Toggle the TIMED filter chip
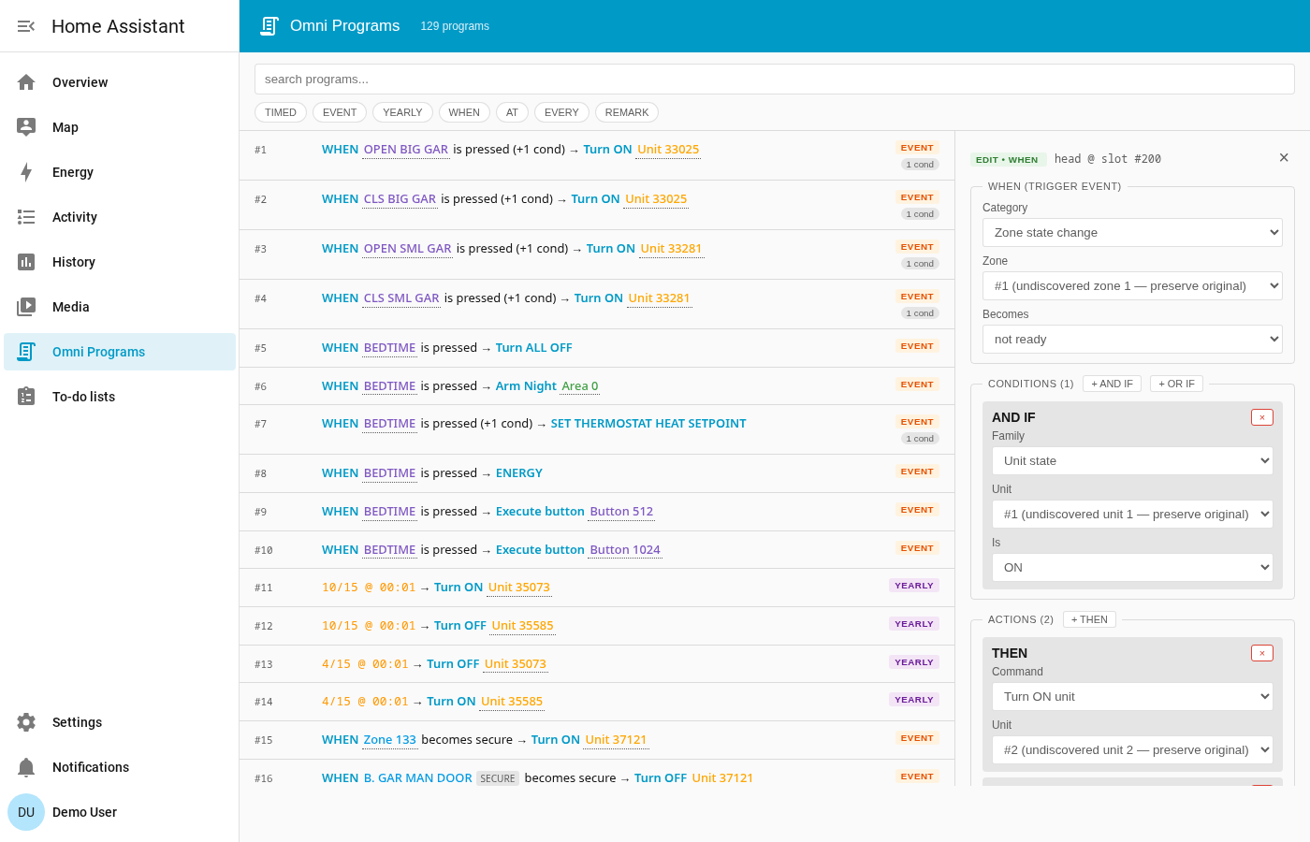This screenshot has width=1310, height=842. point(281,112)
